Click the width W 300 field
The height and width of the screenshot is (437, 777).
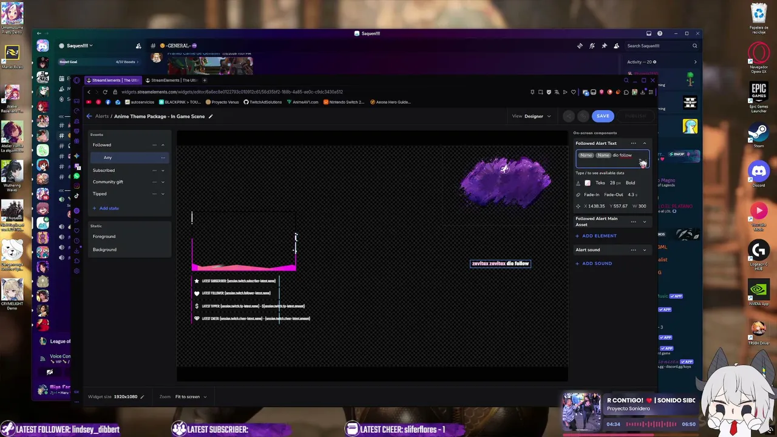639,206
